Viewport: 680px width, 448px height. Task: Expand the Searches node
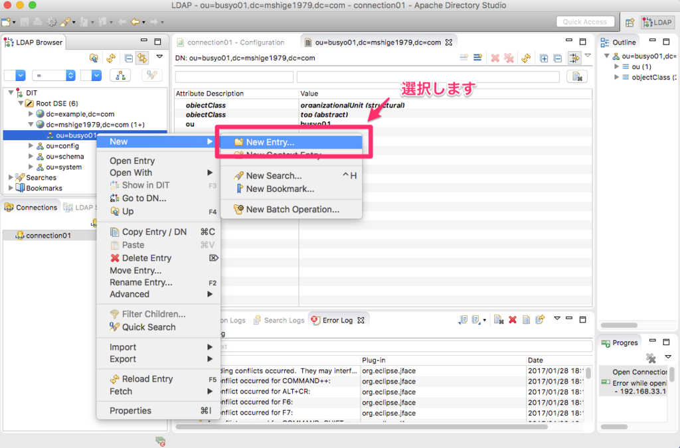click(x=11, y=177)
